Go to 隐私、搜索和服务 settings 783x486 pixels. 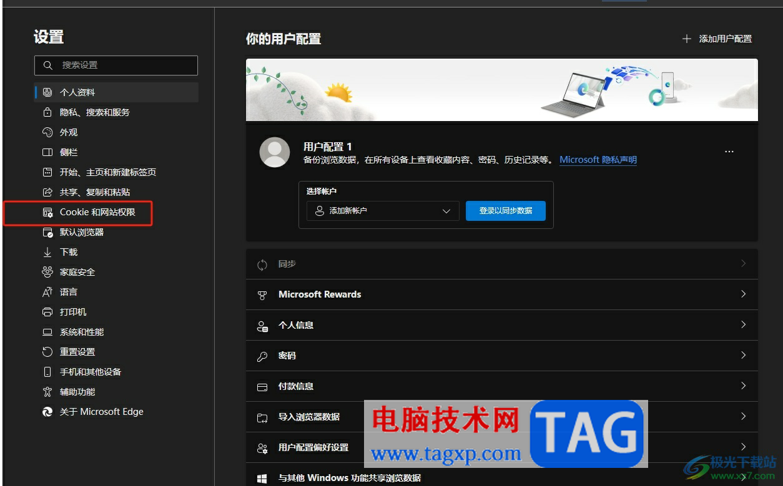coord(116,112)
